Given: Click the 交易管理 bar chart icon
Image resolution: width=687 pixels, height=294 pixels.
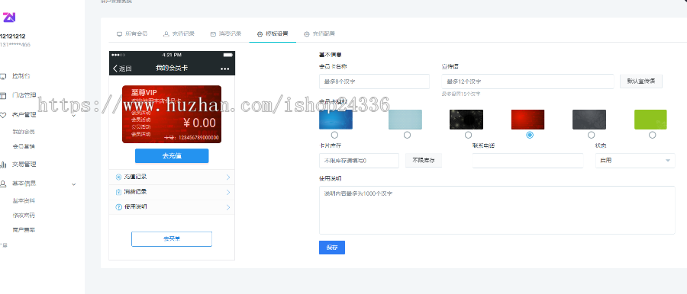Looking at the screenshot, I should click(2, 165).
